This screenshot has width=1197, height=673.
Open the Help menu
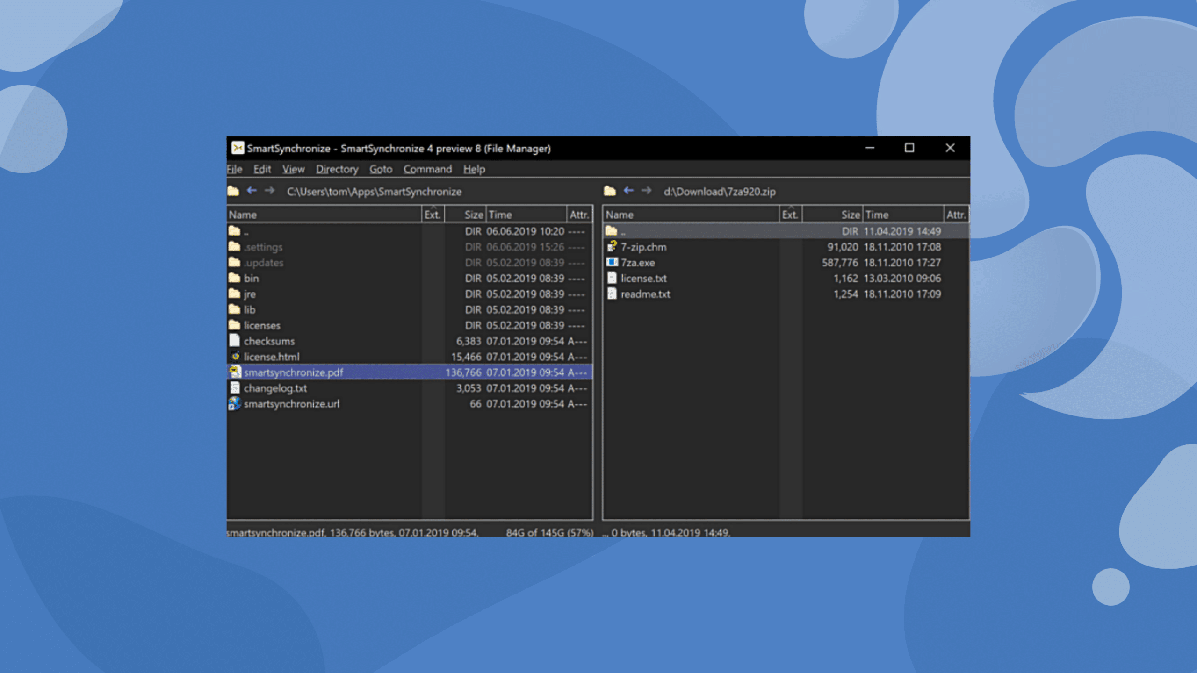pyautogui.click(x=474, y=169)
